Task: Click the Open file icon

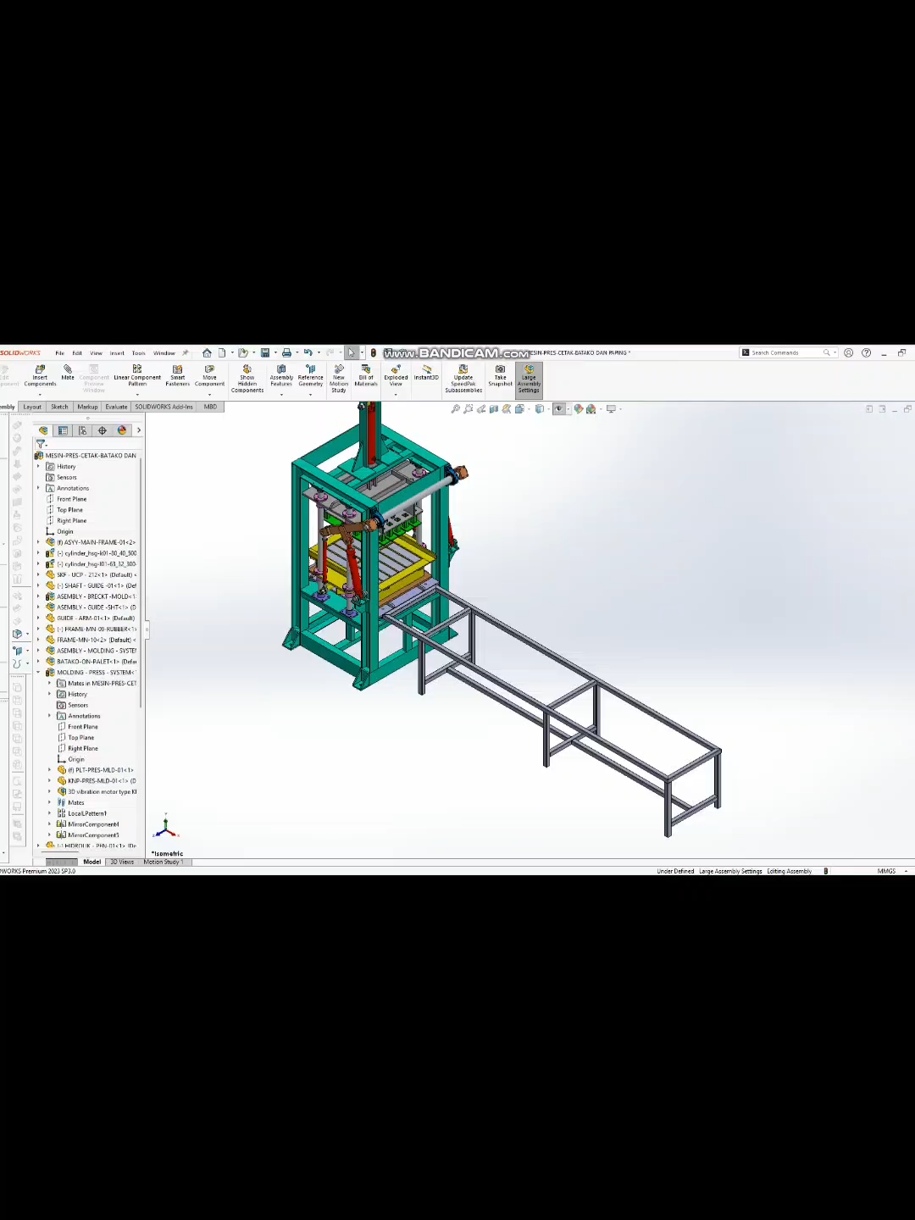Action: 243,352
